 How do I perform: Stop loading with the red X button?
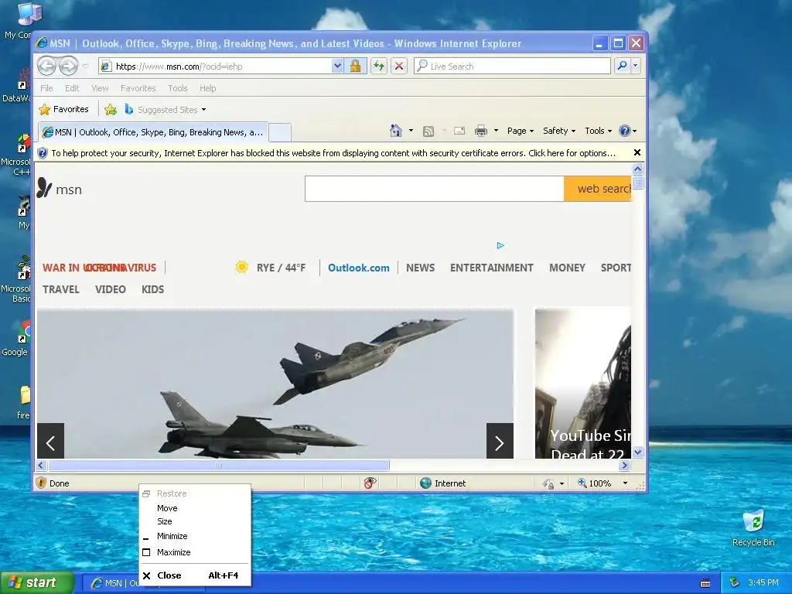[x=399, y=67]
